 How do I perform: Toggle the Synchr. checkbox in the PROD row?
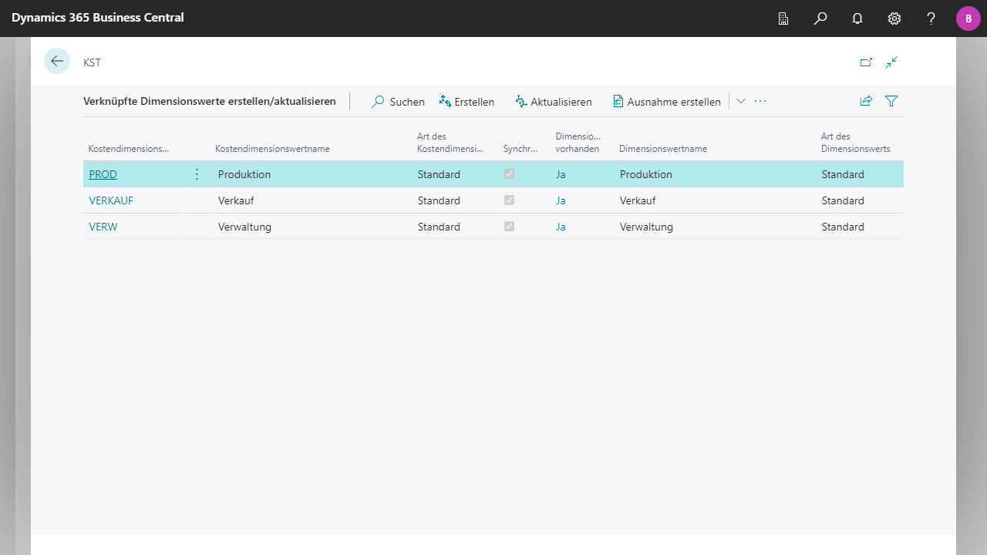coord(509,174)
